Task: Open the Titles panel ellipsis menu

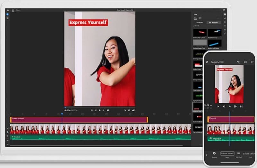Action: pos(218,18)
